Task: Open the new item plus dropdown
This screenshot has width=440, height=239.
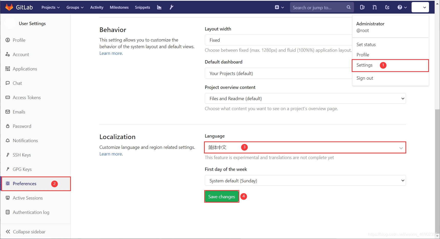Action: tap(279, 7)
